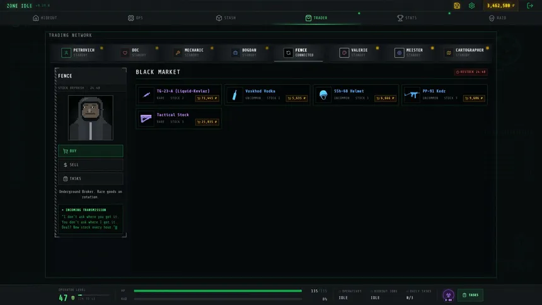Click the save game disk icon

point(457,6)
